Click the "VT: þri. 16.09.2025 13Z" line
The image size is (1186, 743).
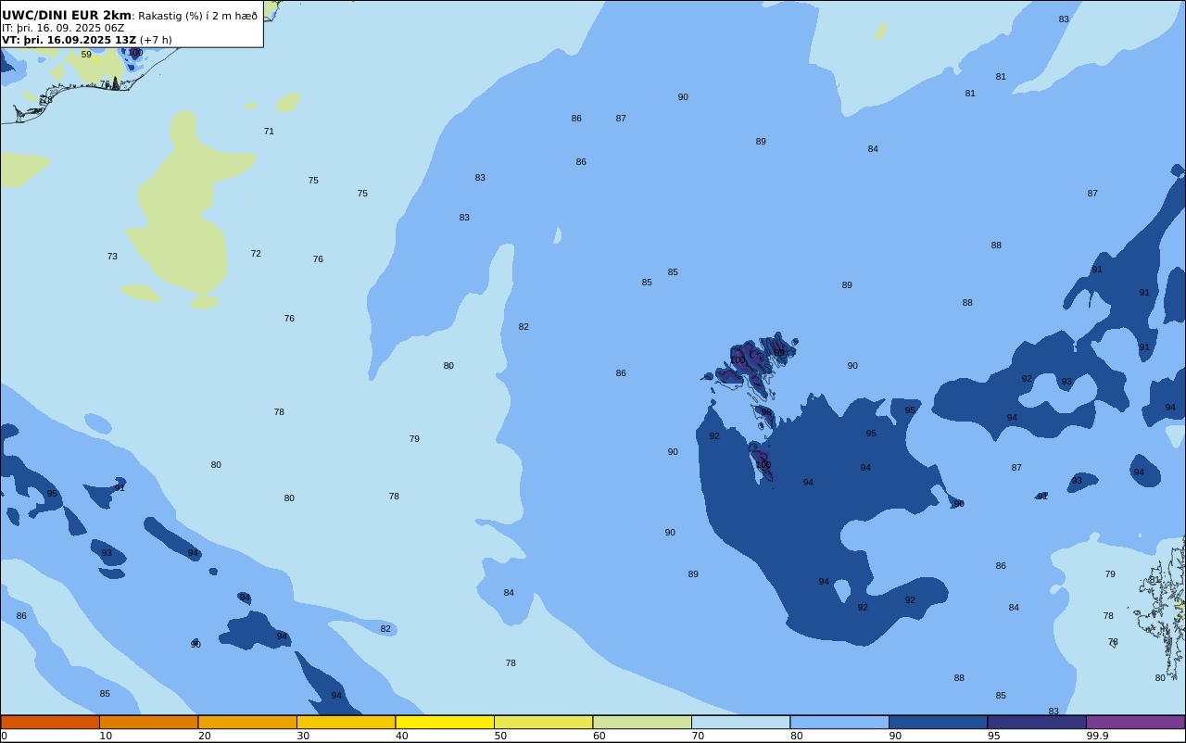pyautogui.click(x=69, y=40)
